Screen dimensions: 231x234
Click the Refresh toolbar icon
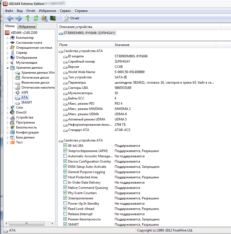point(36,18)
